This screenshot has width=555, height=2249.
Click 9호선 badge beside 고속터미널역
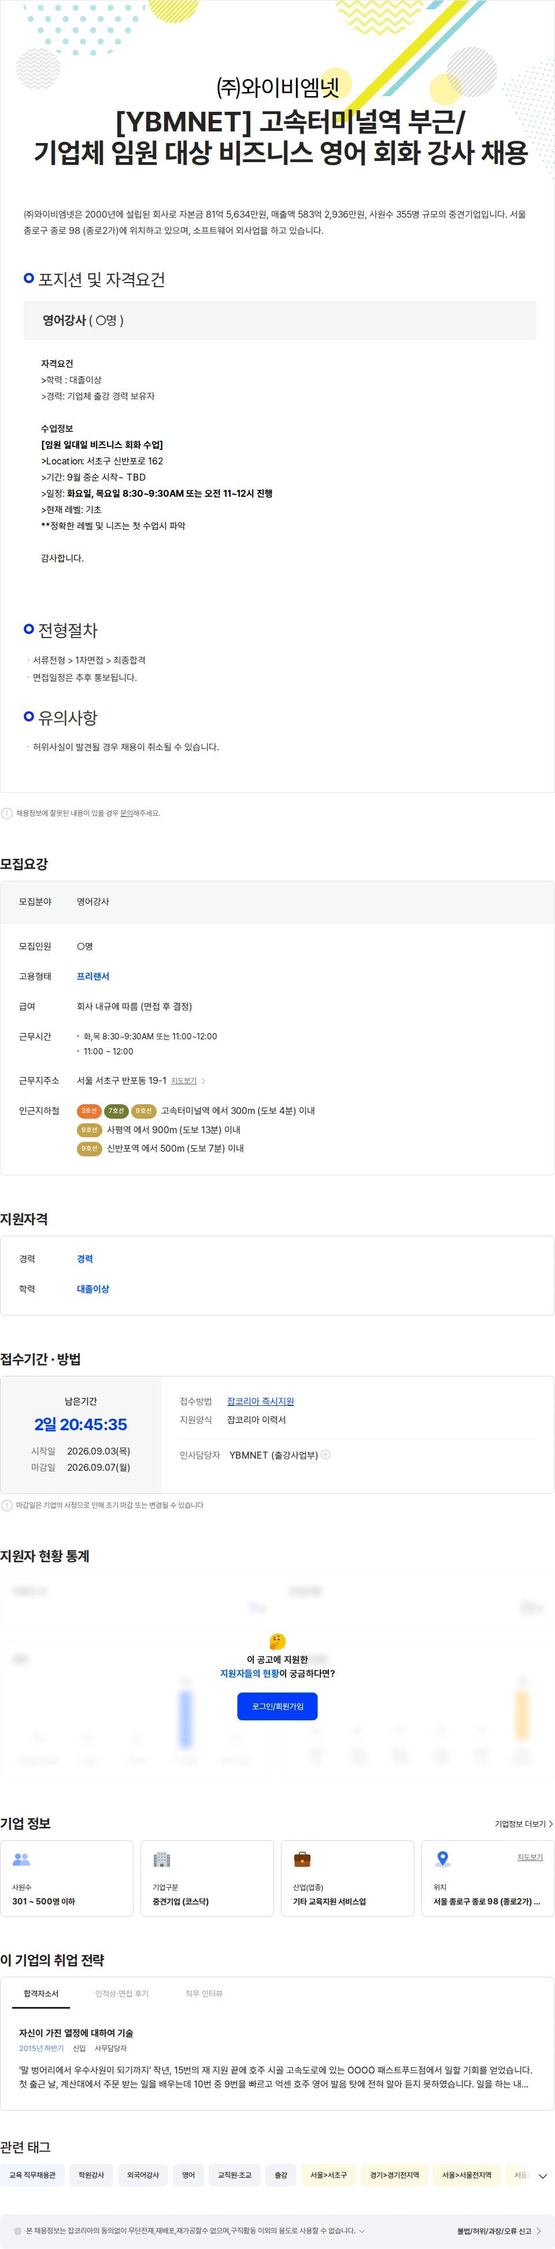143,1111
